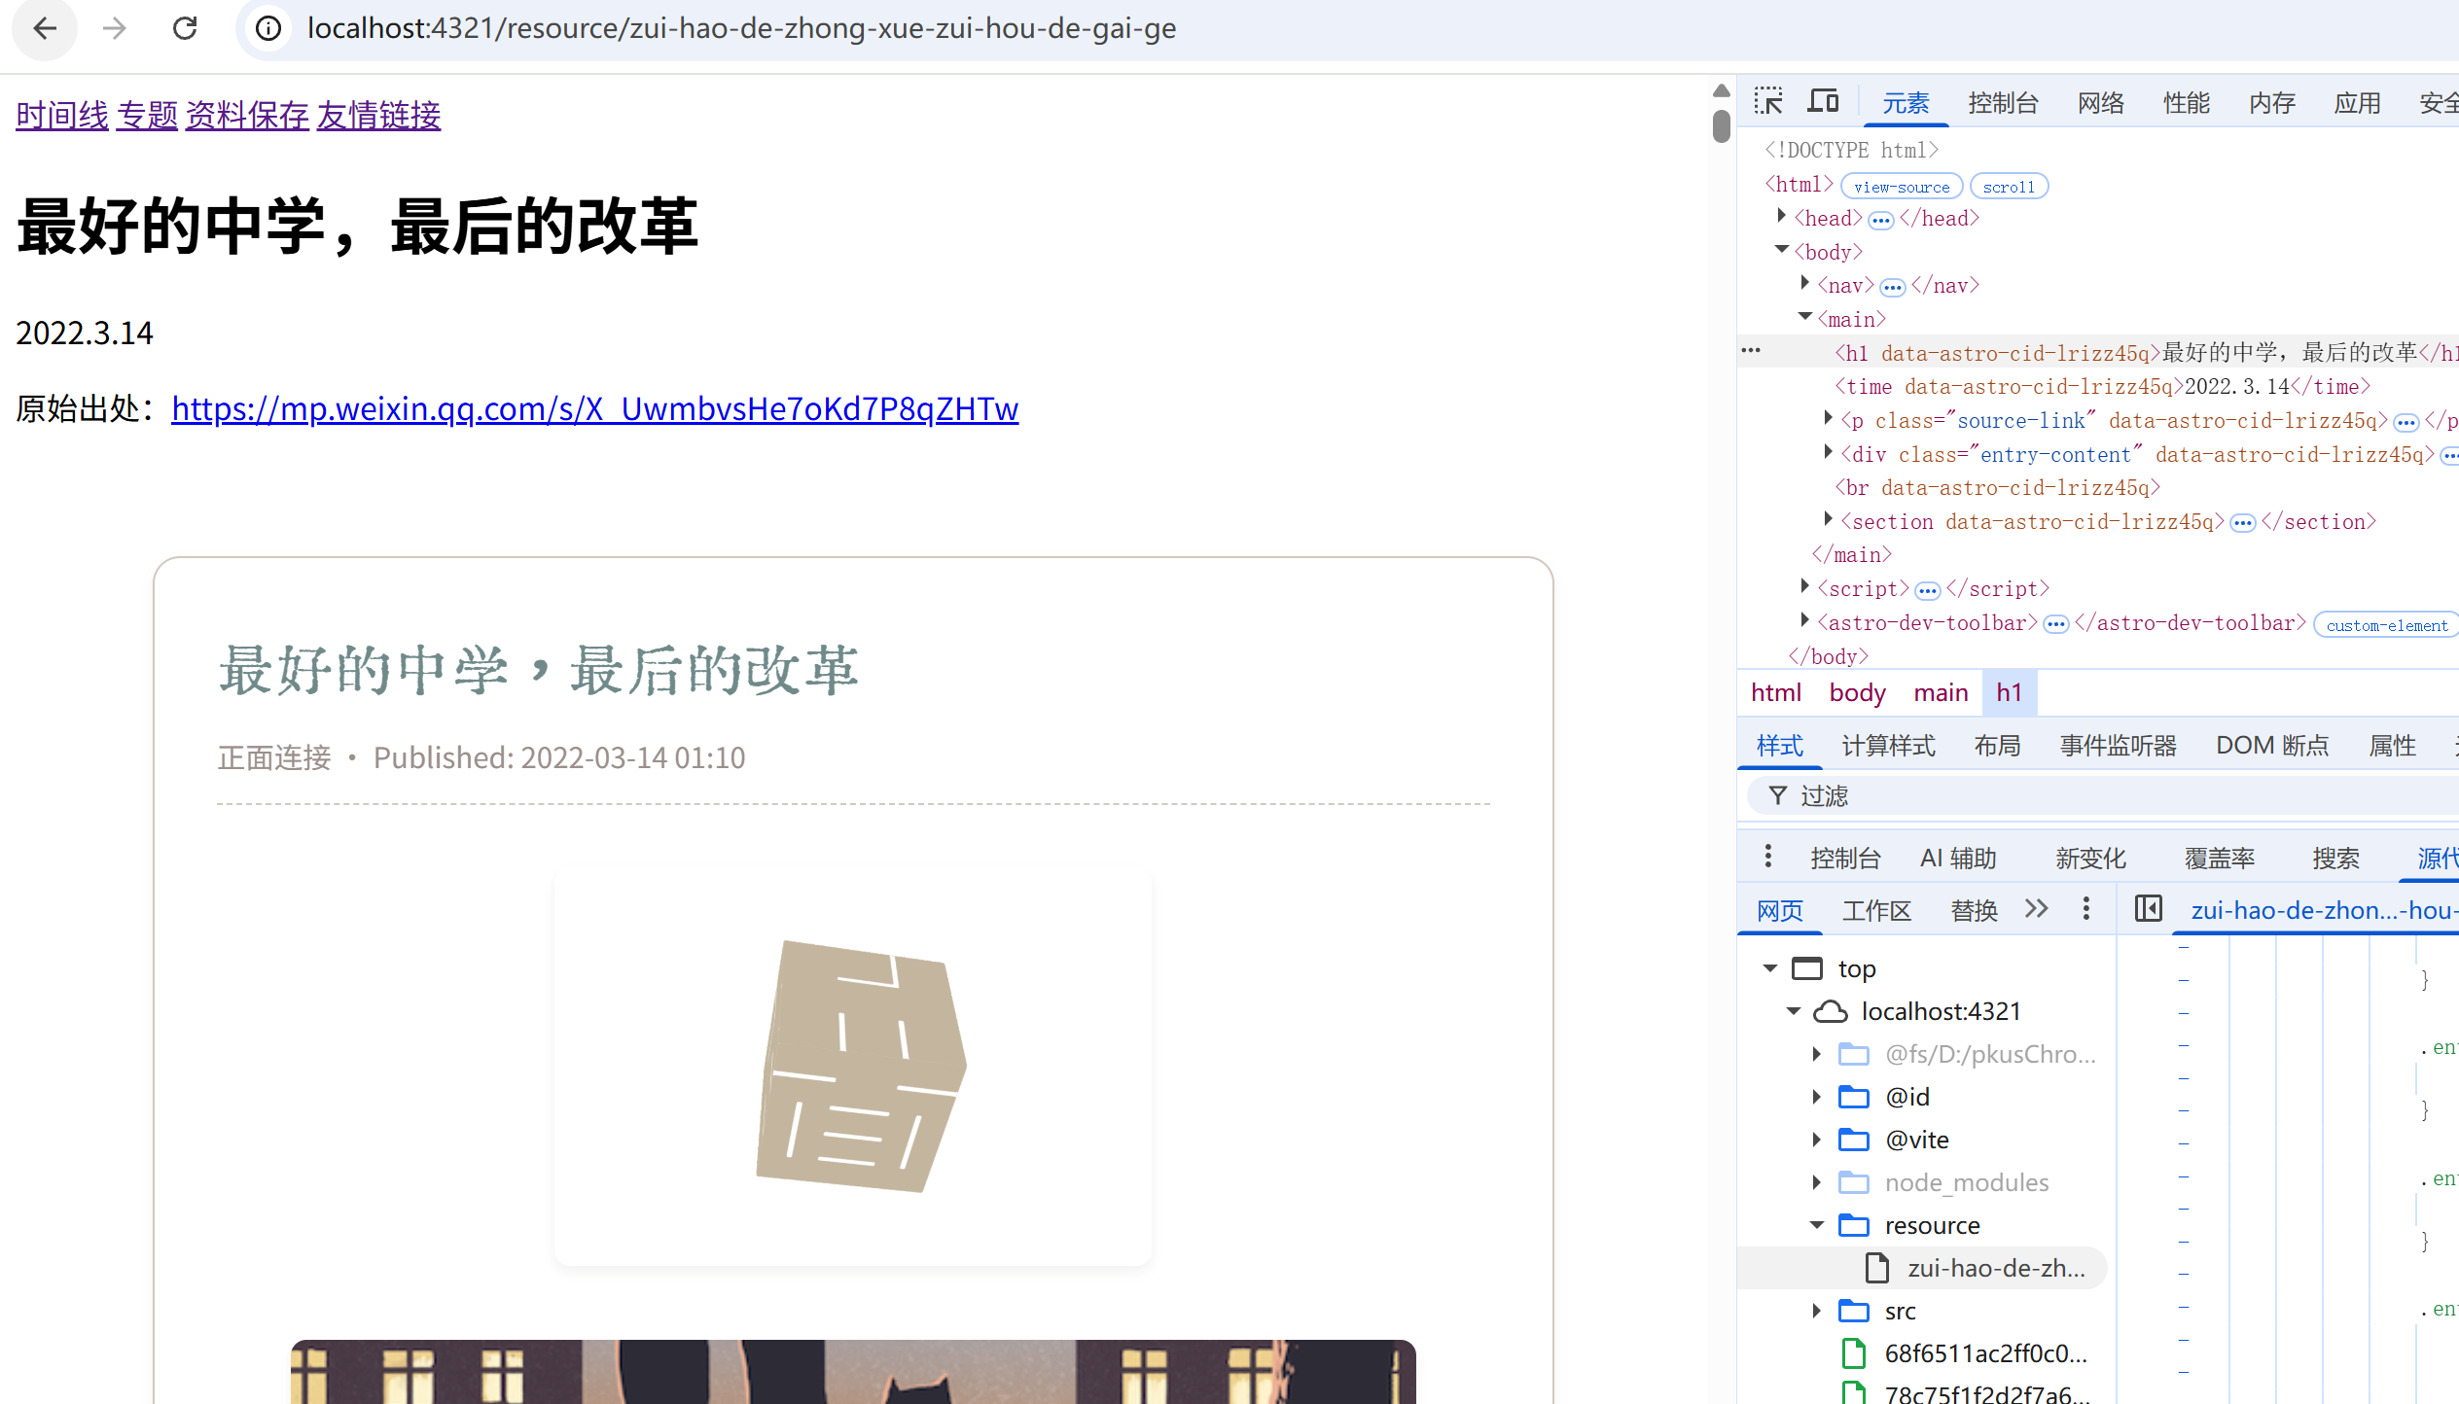Click the filter funnel icon in styles pane
Viewport: 2459px width, 1404px height.
click(1777, 795)
